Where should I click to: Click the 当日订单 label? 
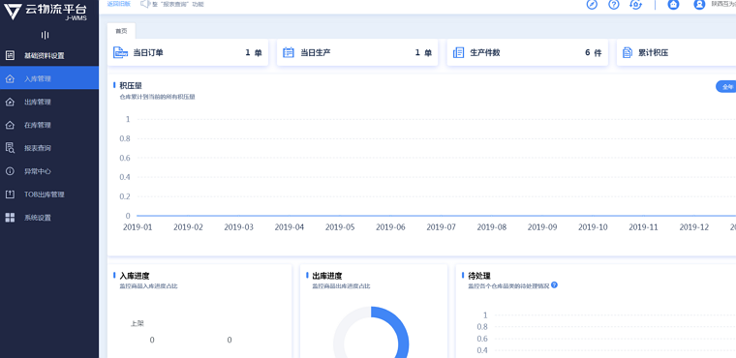[148, 52]
